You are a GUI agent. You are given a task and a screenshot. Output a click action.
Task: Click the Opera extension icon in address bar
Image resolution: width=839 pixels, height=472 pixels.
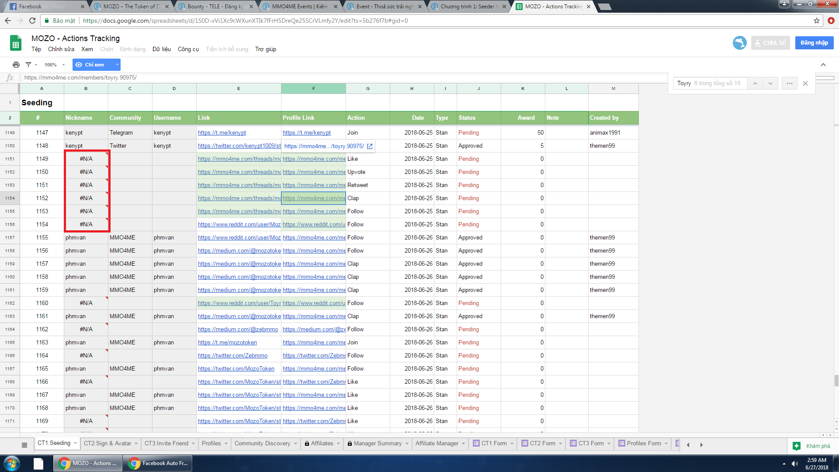(x=831, y=21)
